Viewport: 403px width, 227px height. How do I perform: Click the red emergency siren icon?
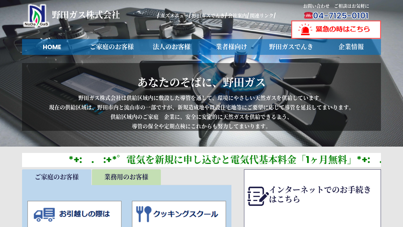(x=305, y=30)
